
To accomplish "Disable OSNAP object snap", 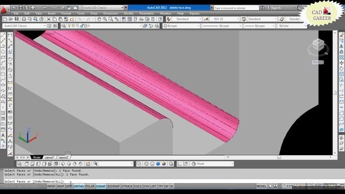I will point(101,186).
